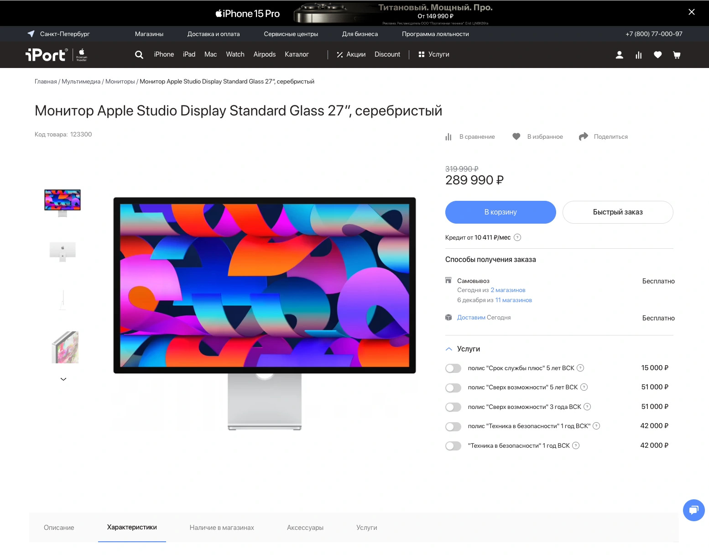Image resolution: width=709 pixels, height=555 pixels.
Task: Show more thumbnails with down chevron
Action: 63,379
